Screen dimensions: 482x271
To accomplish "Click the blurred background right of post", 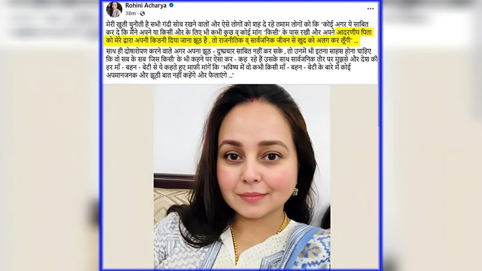I will (432, 135).
